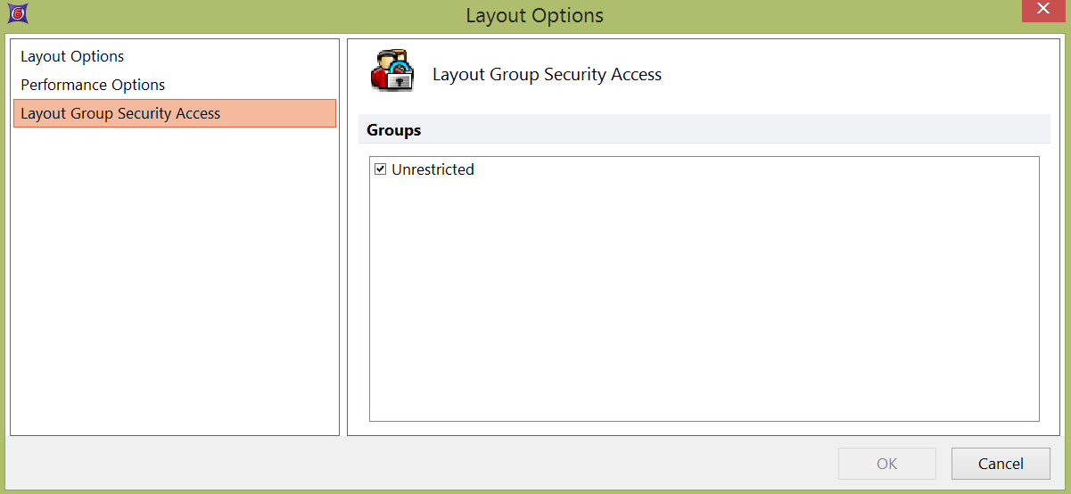The width and height of the screenshot is (1071, 494).
Task: Select Layout Options in the left list
Action: click(x=72, y=56)
